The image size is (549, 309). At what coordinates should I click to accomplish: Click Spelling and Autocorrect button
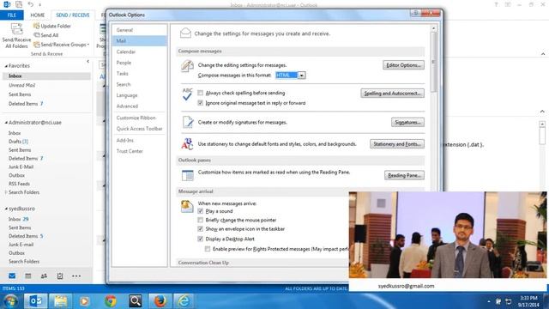click(393, 94)
